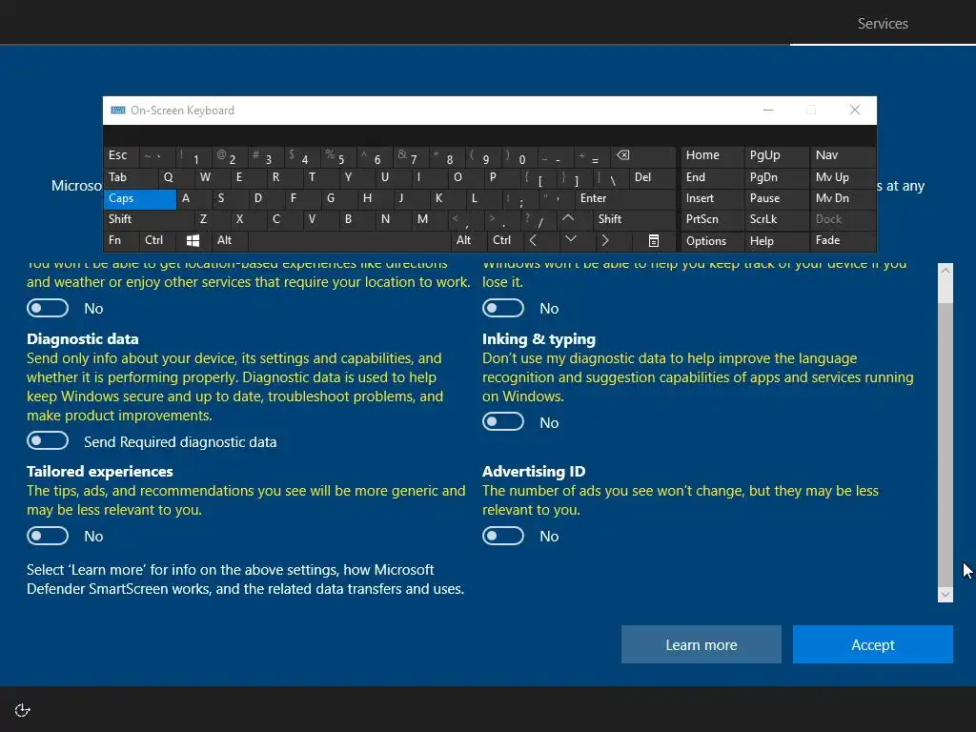The image size is (976, 732).
Task: Open the Ease of Access icon
Action: (23, 710)
